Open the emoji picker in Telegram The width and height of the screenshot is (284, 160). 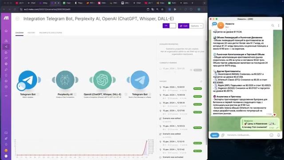pyautogui.click(x=271, y=135)
